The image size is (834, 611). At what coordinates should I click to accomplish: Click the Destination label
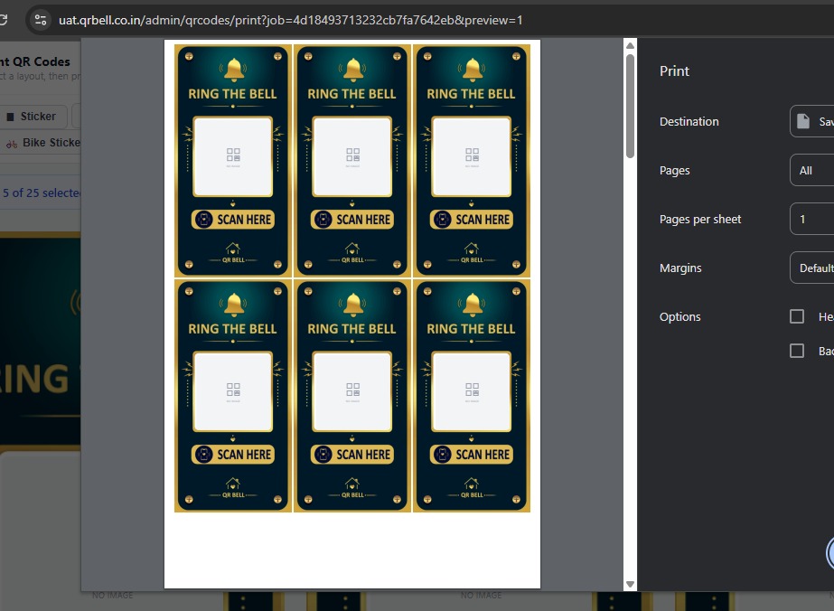click(x=689, y=121)
